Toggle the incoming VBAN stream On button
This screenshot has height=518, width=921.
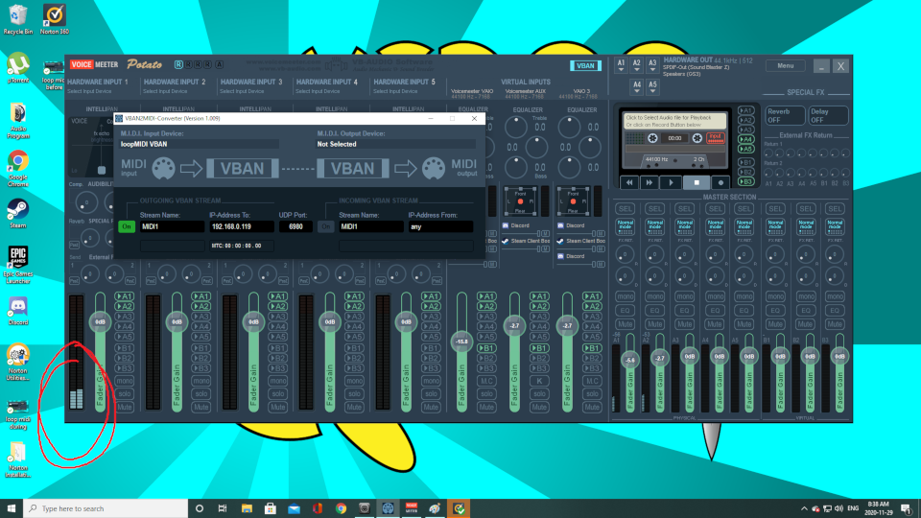(x=325, y=226)
